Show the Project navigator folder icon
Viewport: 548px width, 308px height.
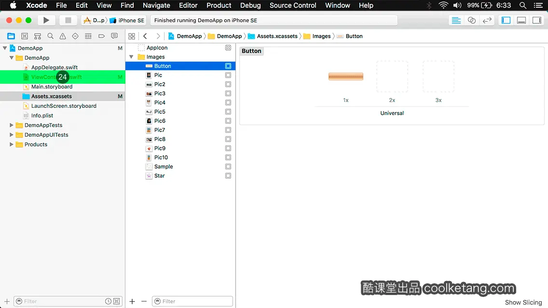11,36
